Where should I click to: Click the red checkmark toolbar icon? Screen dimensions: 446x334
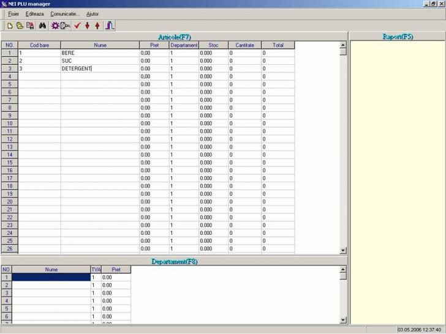click(x=77, y=26)
